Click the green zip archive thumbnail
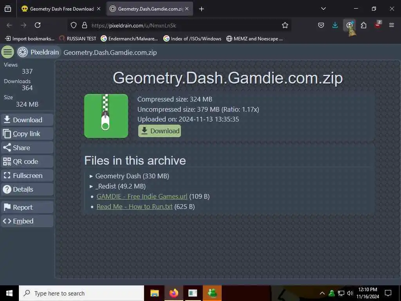 pyautogui.click(x=106, y=116)
